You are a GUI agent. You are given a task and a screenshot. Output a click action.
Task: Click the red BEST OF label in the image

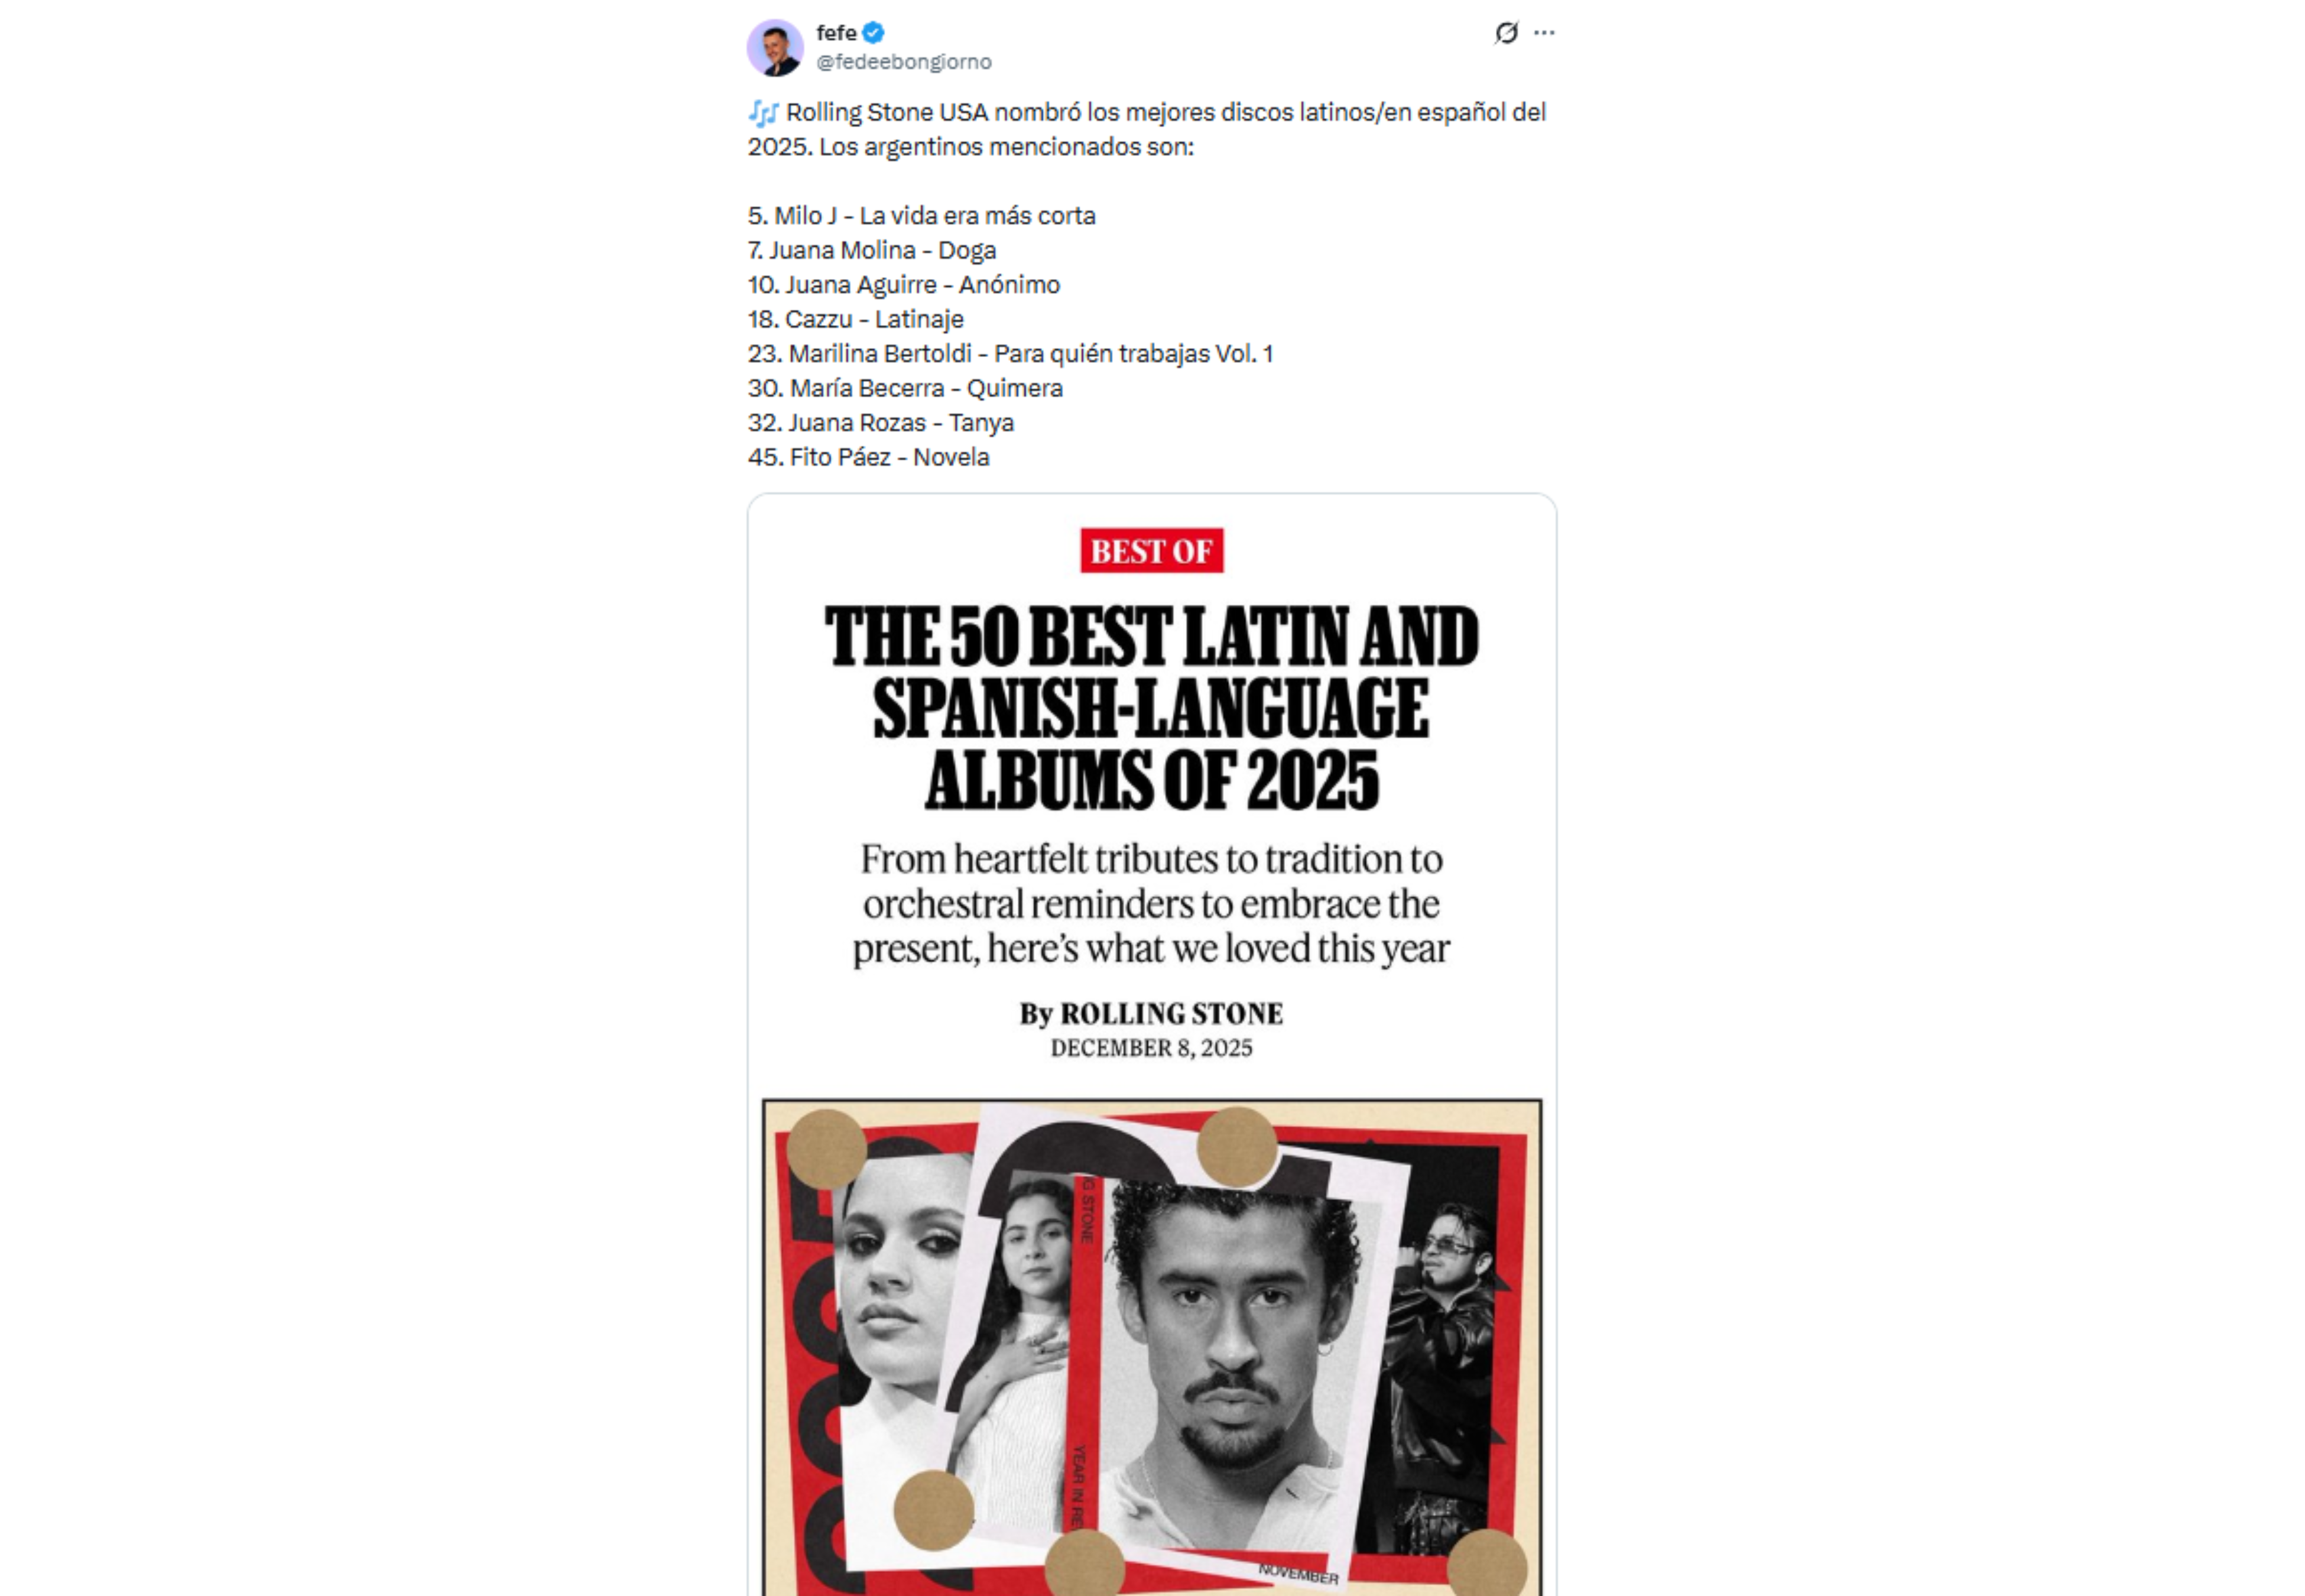[x=1151, y=551]
